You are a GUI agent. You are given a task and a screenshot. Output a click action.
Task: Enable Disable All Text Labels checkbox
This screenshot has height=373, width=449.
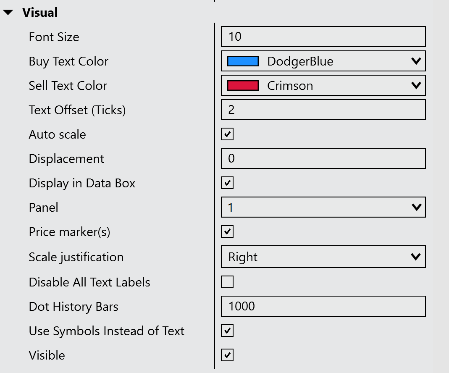coord(227,282)
